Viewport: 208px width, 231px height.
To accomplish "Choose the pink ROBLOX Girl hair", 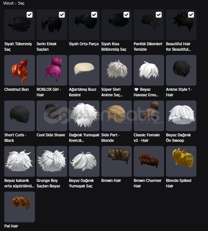I will 52,70.
